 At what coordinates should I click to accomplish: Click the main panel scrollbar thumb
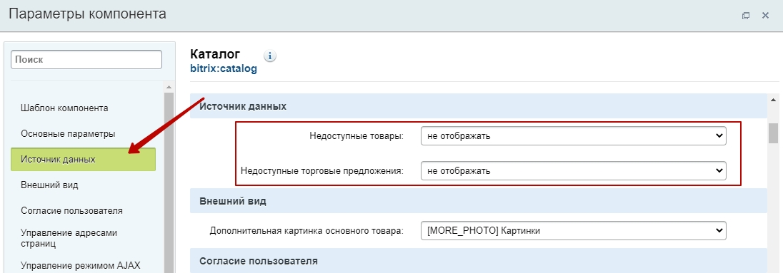pos(774,133)
